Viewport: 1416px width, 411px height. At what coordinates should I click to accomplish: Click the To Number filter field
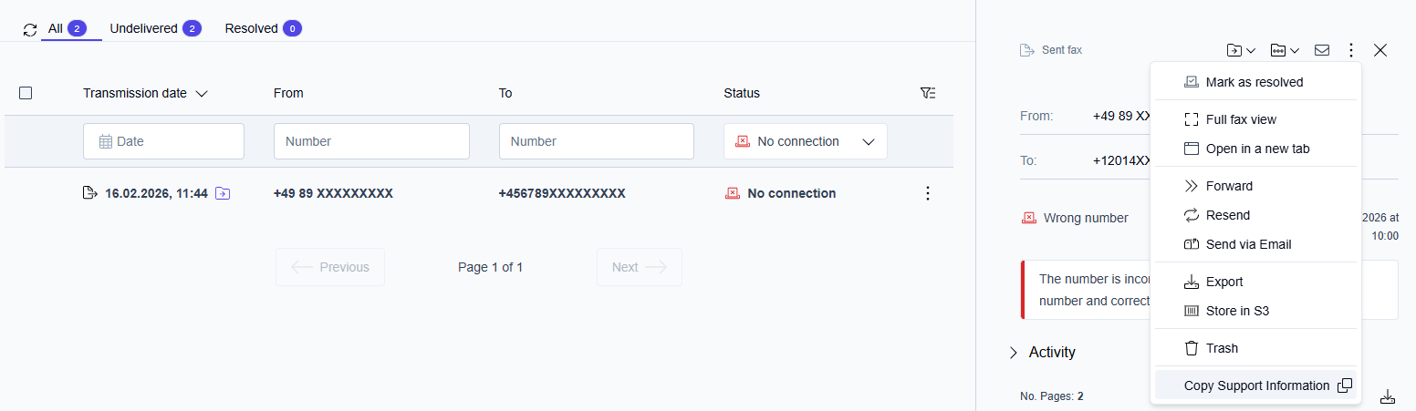pyautogui.click(x=597, y=141)
